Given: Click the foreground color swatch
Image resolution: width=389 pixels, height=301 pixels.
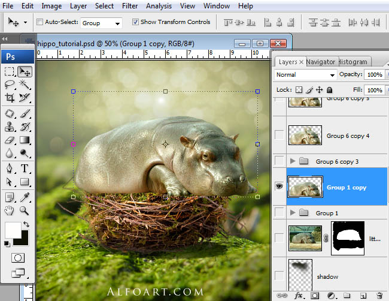Looking at the screenshot, I should point(12,229).
